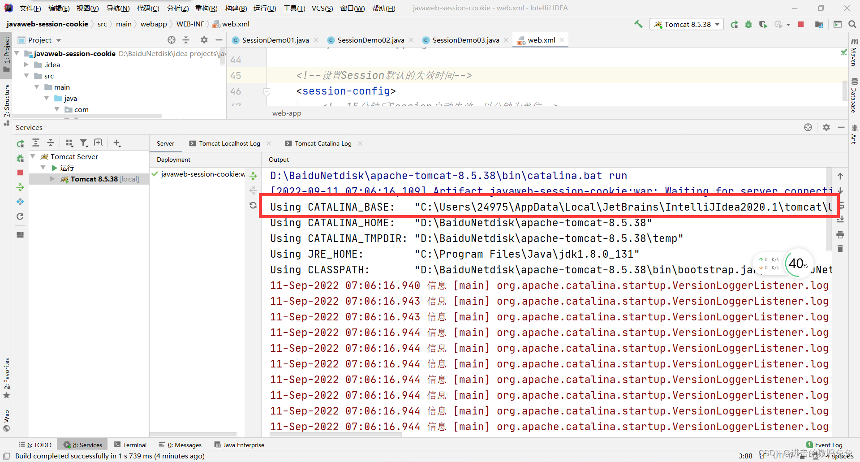The image size is (860, 462).
Task: Collapse the src folder in Project tree
Action: 27,75
